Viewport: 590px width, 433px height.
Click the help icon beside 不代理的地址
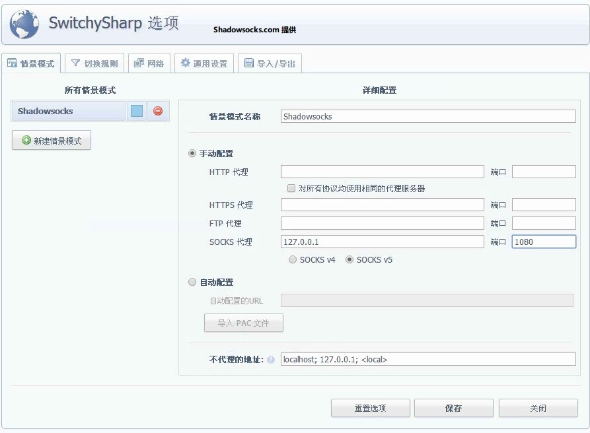click(271, 360)
